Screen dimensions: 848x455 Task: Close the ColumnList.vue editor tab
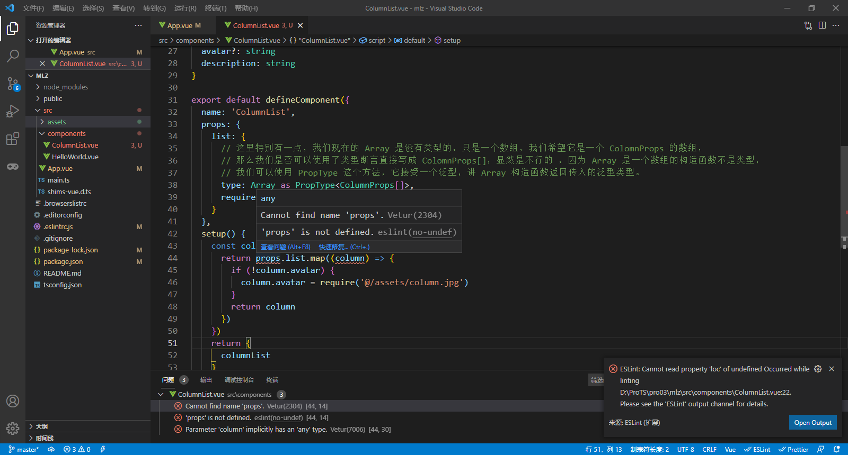[300, 25]
